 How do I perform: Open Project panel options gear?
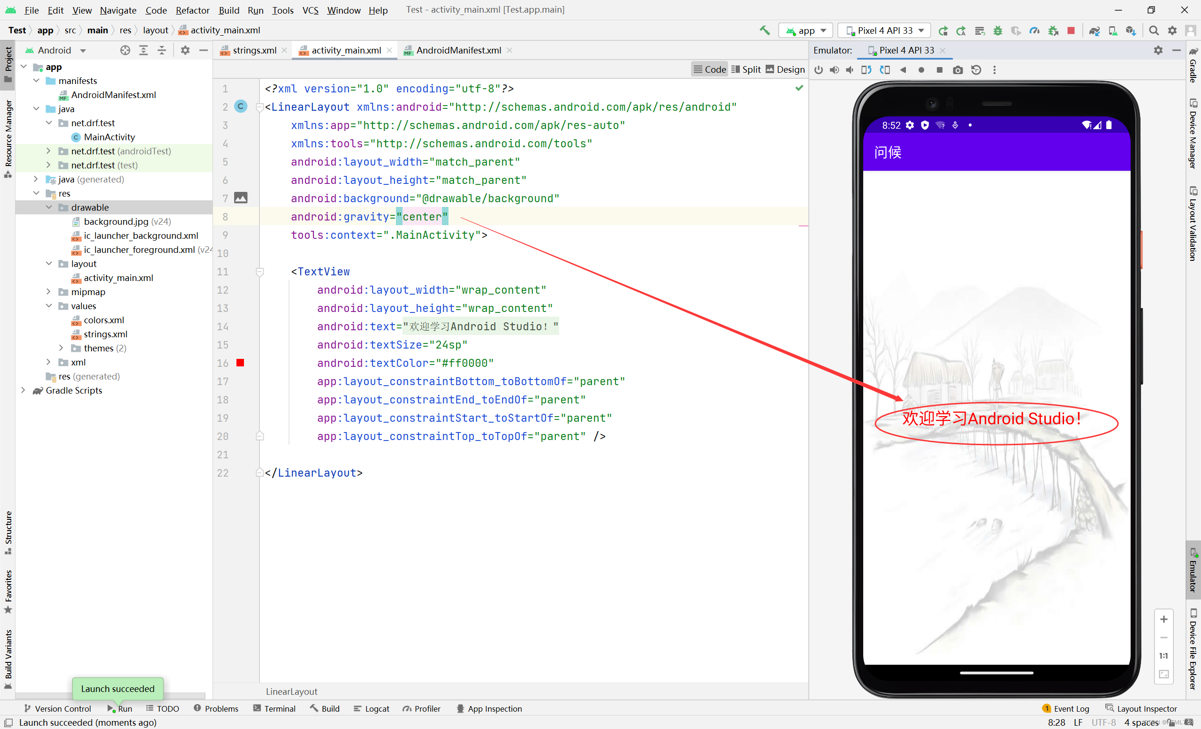[185, 50]
